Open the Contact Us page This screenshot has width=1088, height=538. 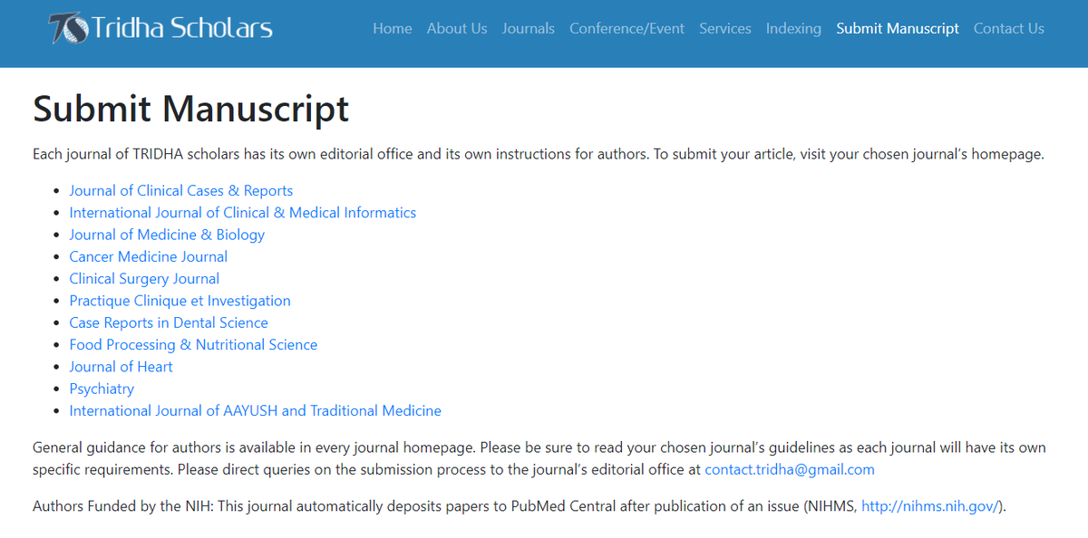1009,28
